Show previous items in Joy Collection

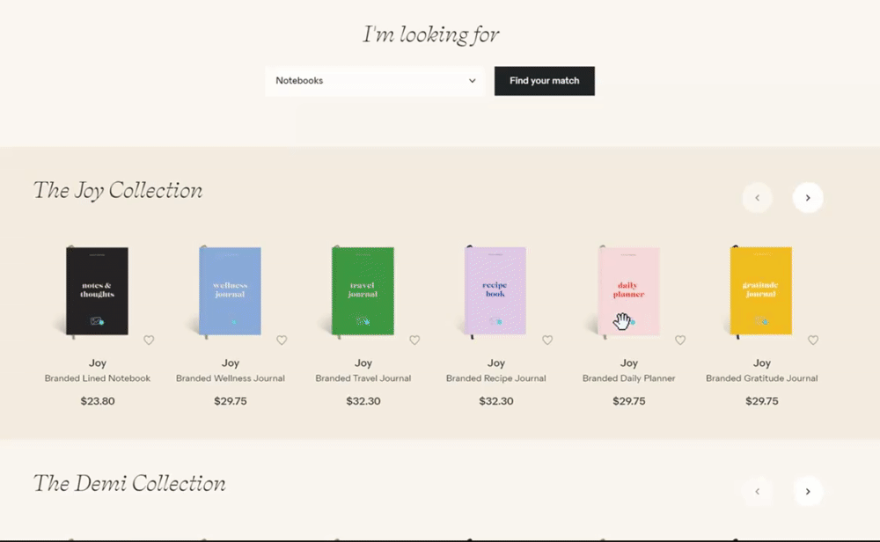point(757,198)
